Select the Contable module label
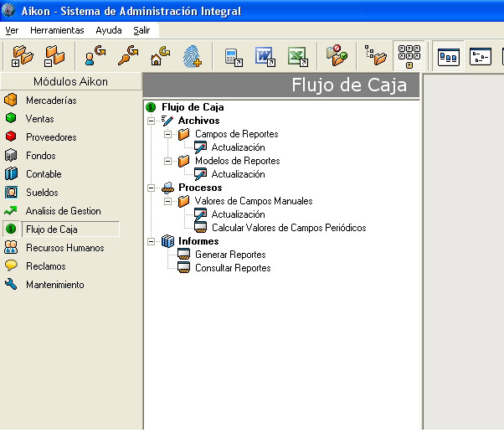This screenshot has height=433, width=504. pyautogui.click(x=44, y=174)
